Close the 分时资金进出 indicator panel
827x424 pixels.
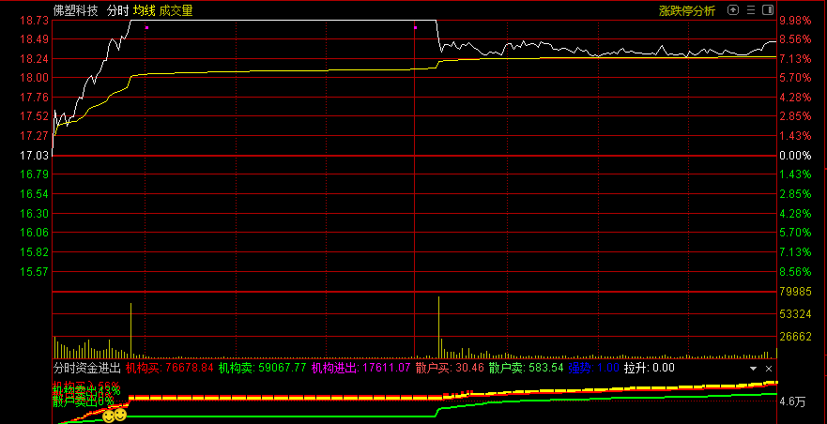click(768, 370)
